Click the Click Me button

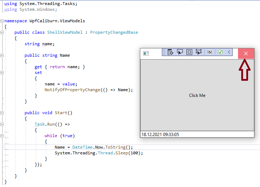[x=197, y=95]
